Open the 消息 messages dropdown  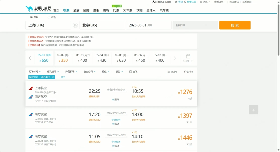[205, 2]
